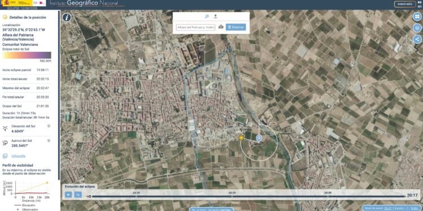
Task: Click the search-by-region map icon
Action: pos(221,27)
